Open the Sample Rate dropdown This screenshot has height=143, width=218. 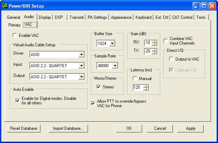(115, 66)
